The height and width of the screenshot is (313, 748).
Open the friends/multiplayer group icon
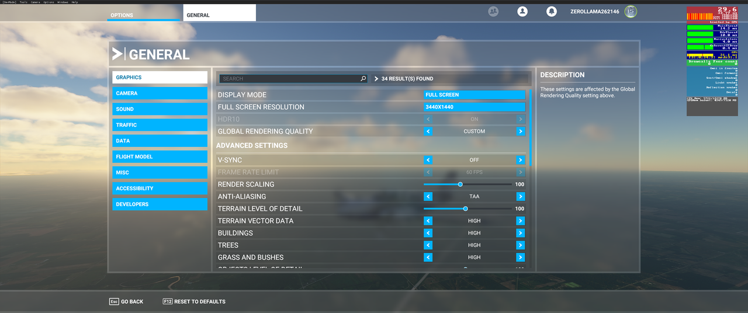coord(493,12)
